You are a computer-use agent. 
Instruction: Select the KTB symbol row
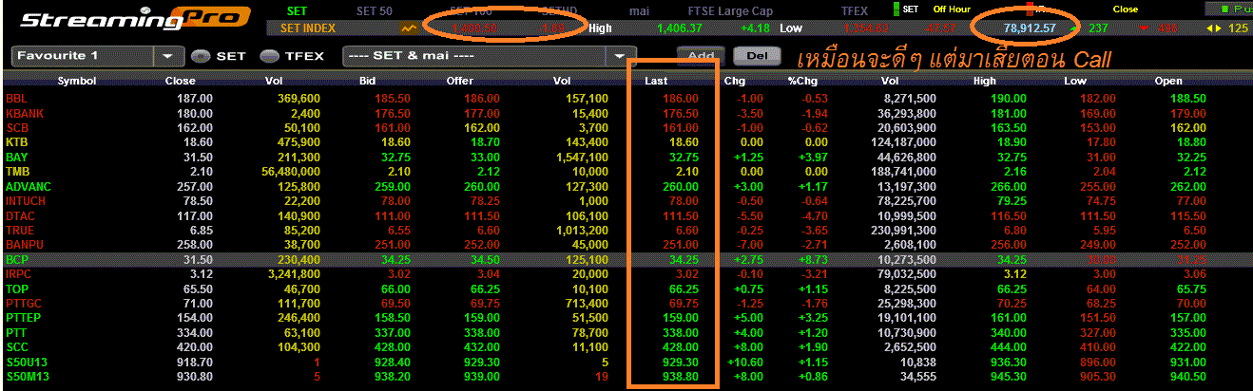point(626,141)
